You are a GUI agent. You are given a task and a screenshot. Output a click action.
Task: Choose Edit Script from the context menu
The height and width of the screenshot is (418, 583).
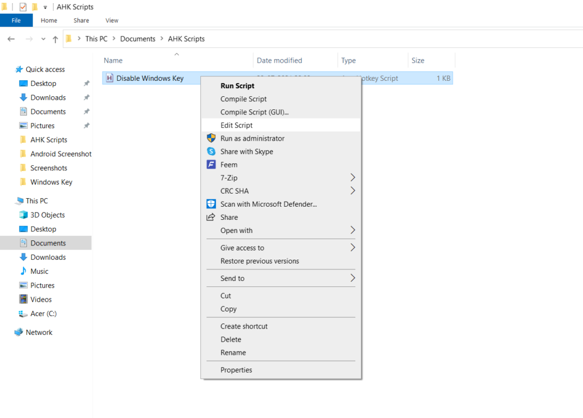tap(236, 125)
